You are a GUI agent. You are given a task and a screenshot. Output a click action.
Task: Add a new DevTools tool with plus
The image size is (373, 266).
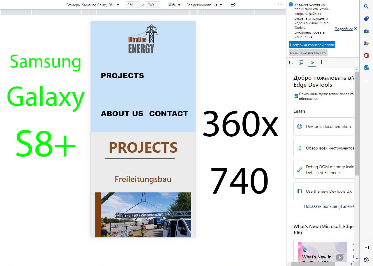[x=321, y=62]
